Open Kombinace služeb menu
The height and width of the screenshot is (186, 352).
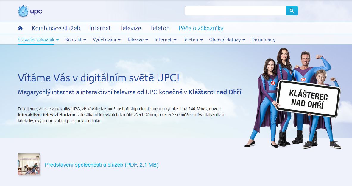tap(56, 28)
